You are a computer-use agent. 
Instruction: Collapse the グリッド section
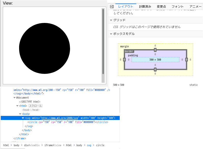point(111,20)
